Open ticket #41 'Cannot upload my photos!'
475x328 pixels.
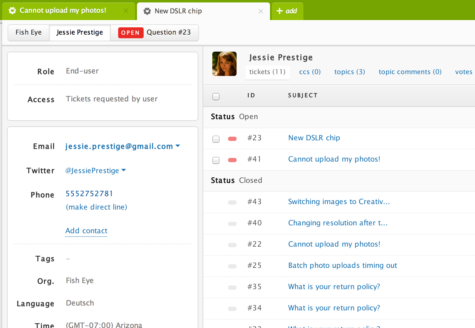click(x=334, y=159)
